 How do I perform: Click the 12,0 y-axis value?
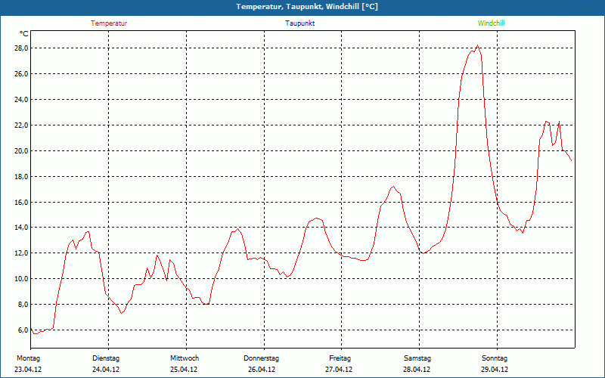click(20, 253)
